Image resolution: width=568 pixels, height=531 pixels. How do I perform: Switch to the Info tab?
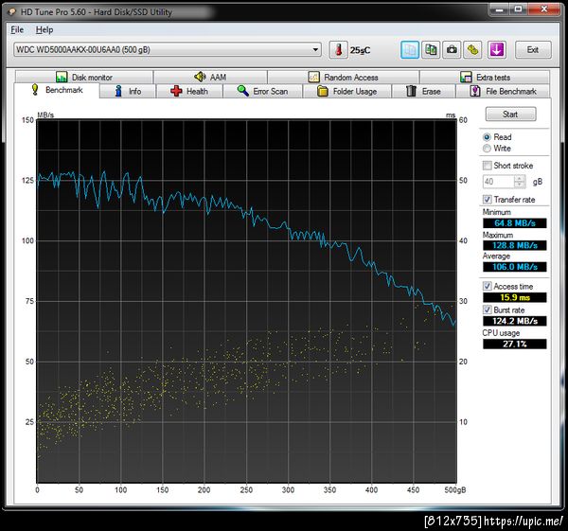click(x=128, y=91)
